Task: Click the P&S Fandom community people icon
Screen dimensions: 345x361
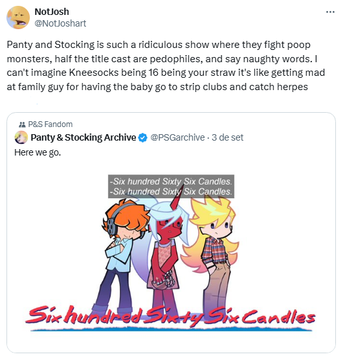Action: tap(22, 124)
